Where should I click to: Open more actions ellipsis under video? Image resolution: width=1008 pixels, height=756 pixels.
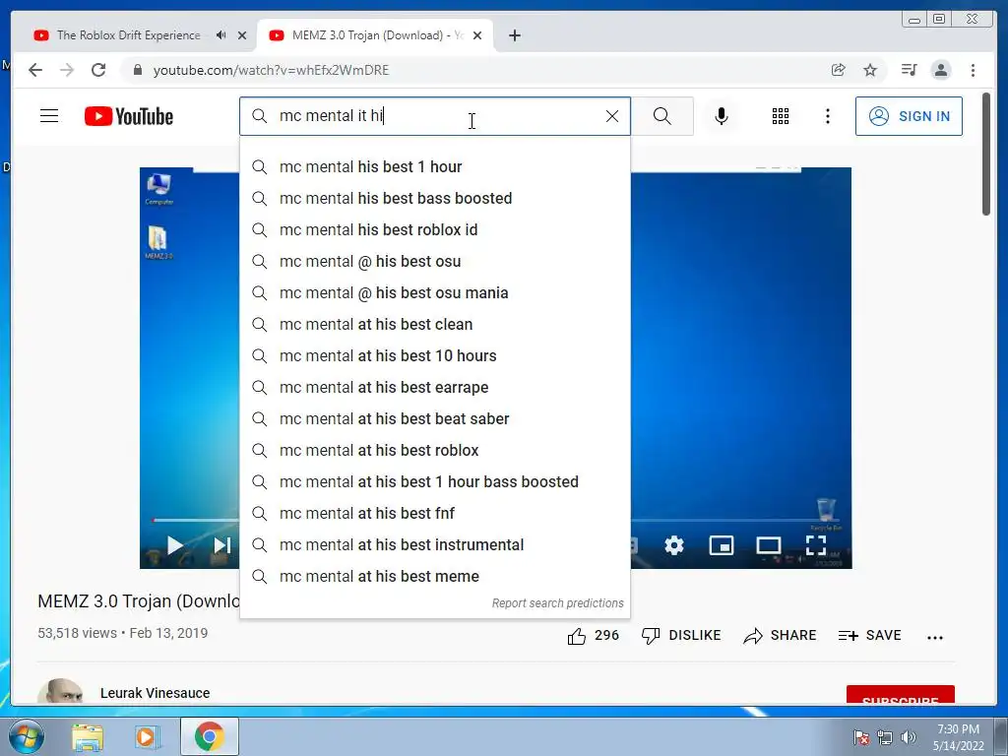click(935, 638)
